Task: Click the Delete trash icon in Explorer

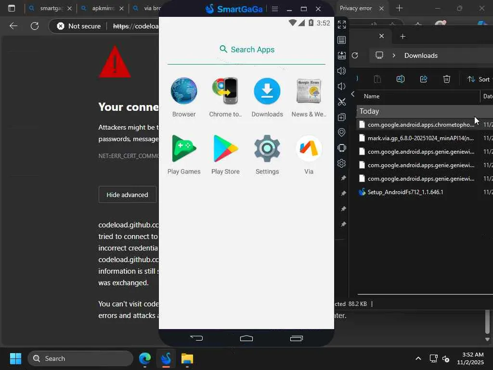Action: point(447,79)
